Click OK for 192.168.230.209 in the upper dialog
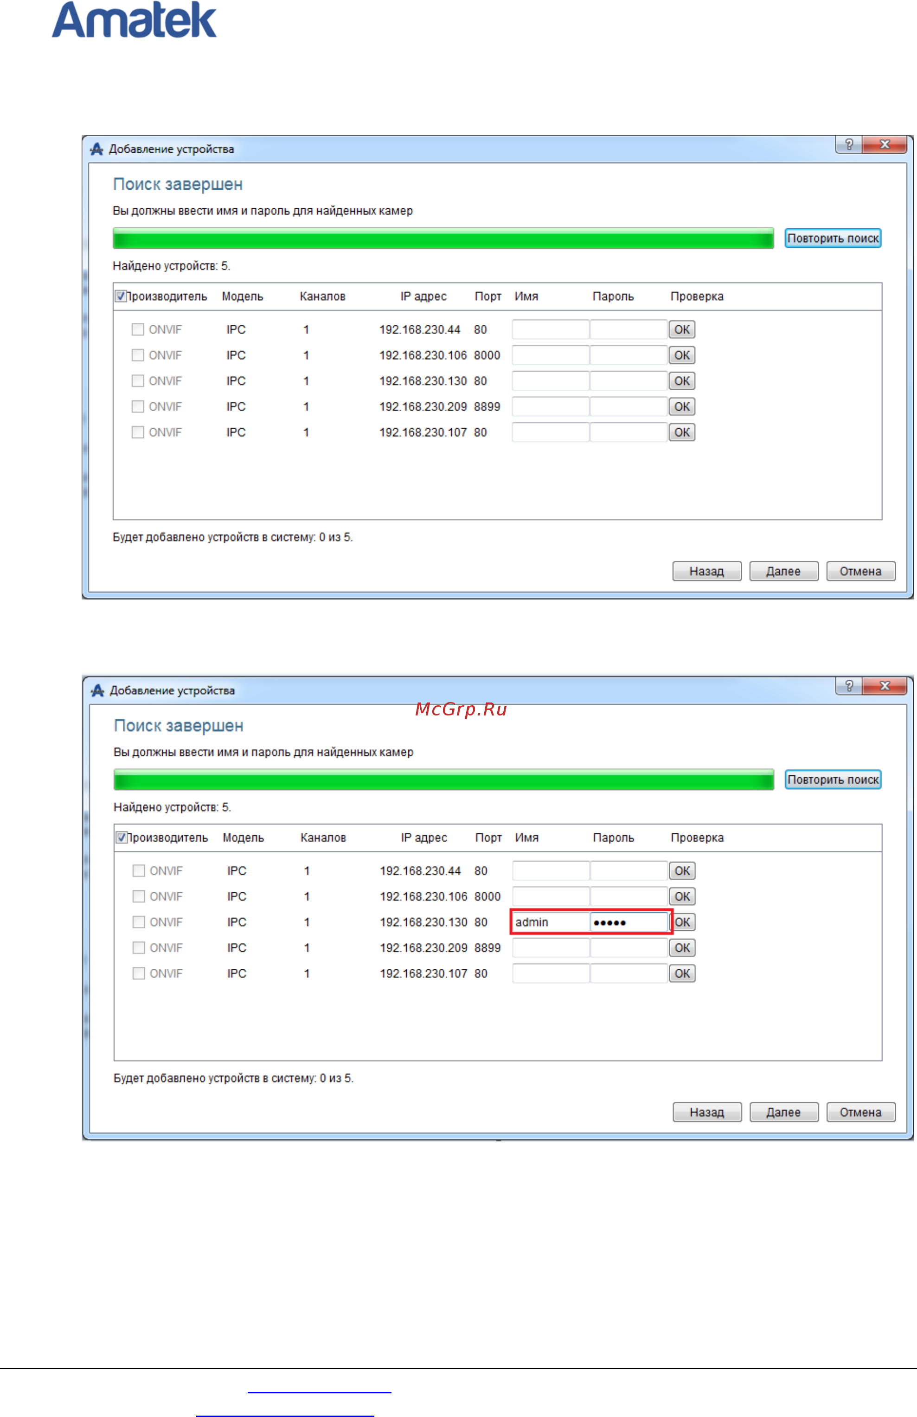This screenshot has width=917, height=1417. (x=682, y=406)
